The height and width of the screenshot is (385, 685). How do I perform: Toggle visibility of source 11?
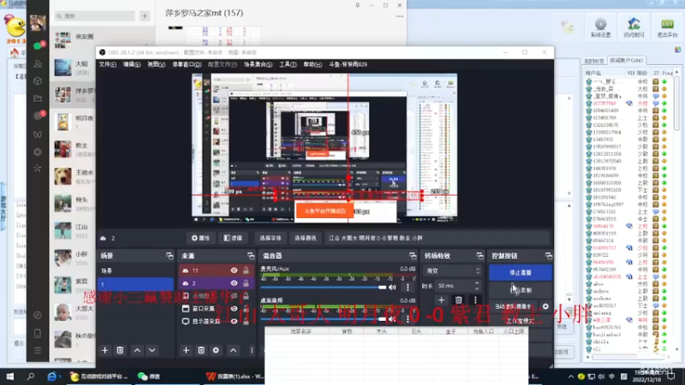(234, 270)
